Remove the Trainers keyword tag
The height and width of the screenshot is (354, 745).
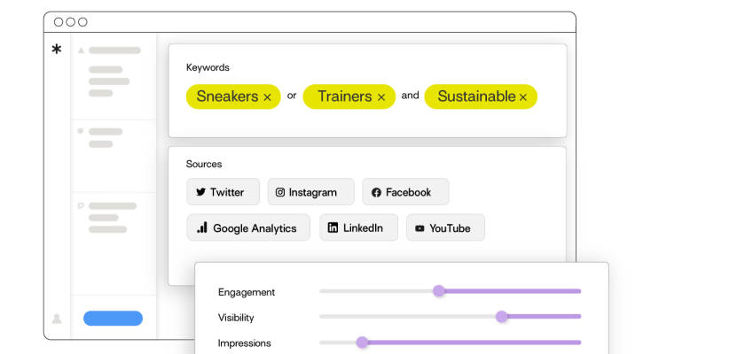381,97
